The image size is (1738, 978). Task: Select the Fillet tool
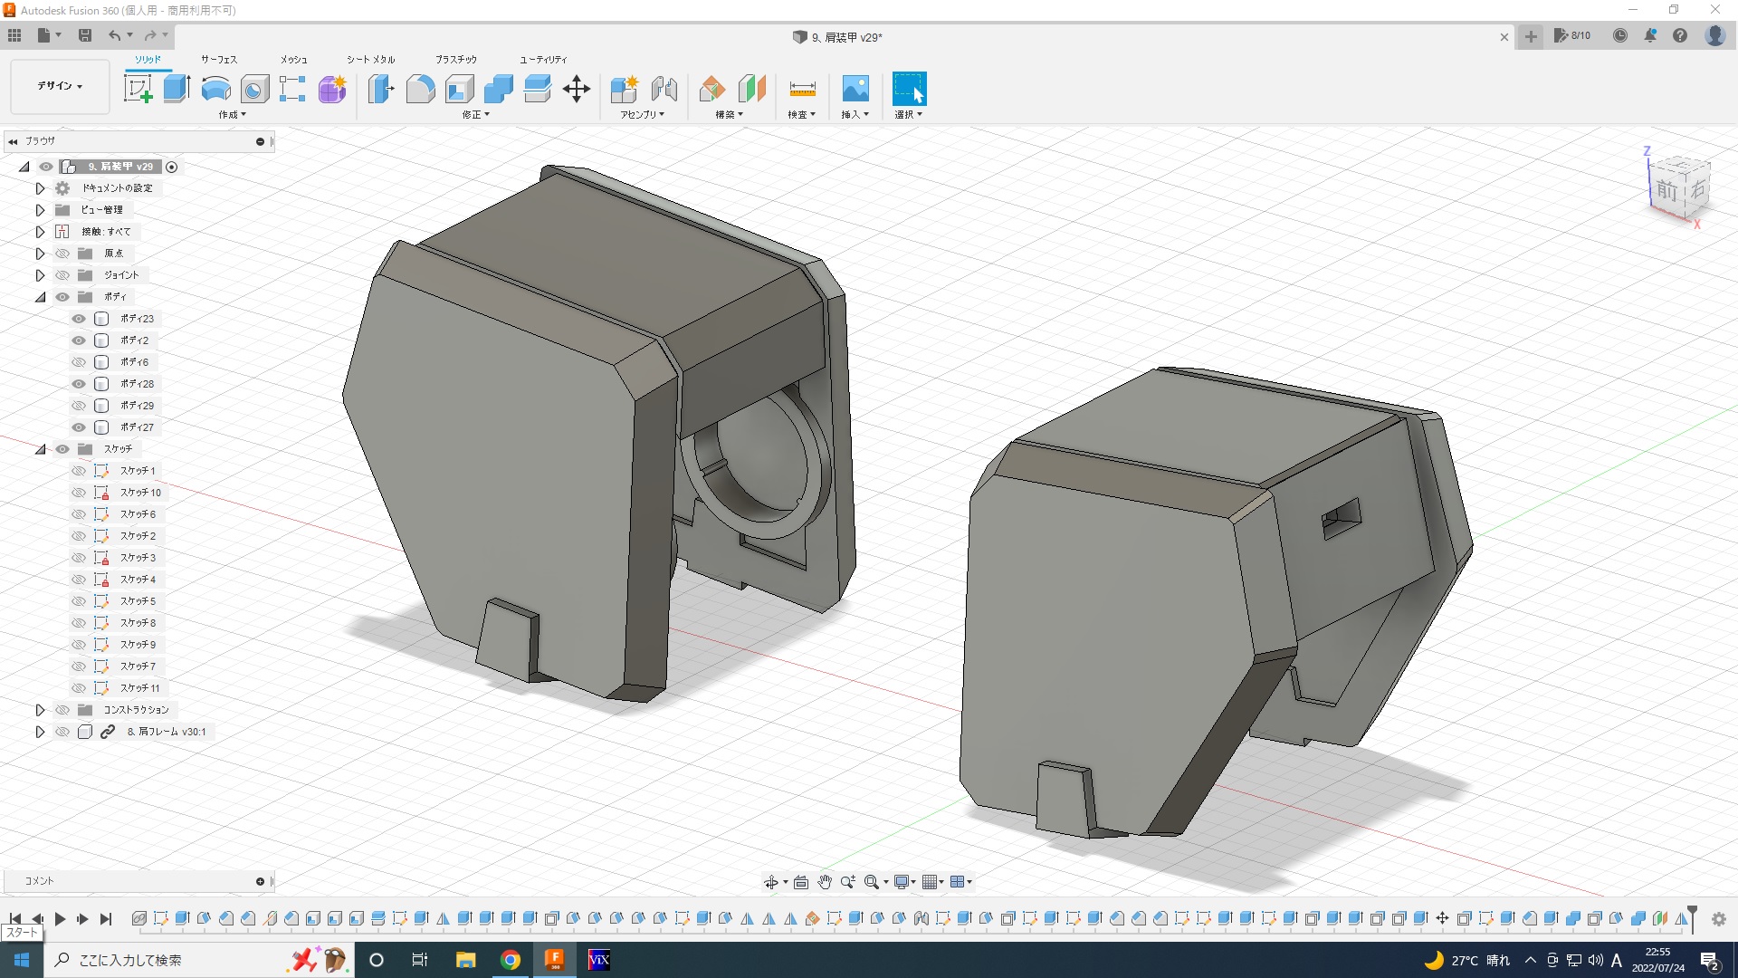tap(420, 89)
